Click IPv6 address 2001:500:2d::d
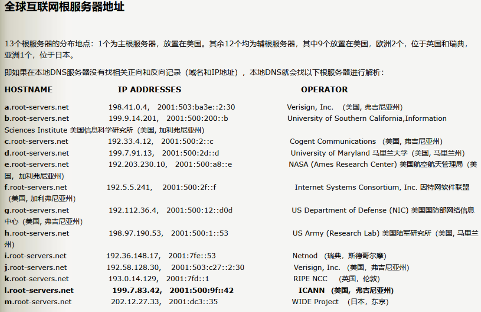Screen dimensions: 481x312 [191, 153]
